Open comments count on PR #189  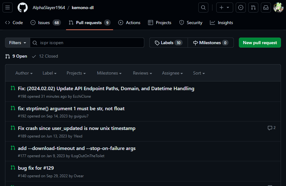point(272,128)
